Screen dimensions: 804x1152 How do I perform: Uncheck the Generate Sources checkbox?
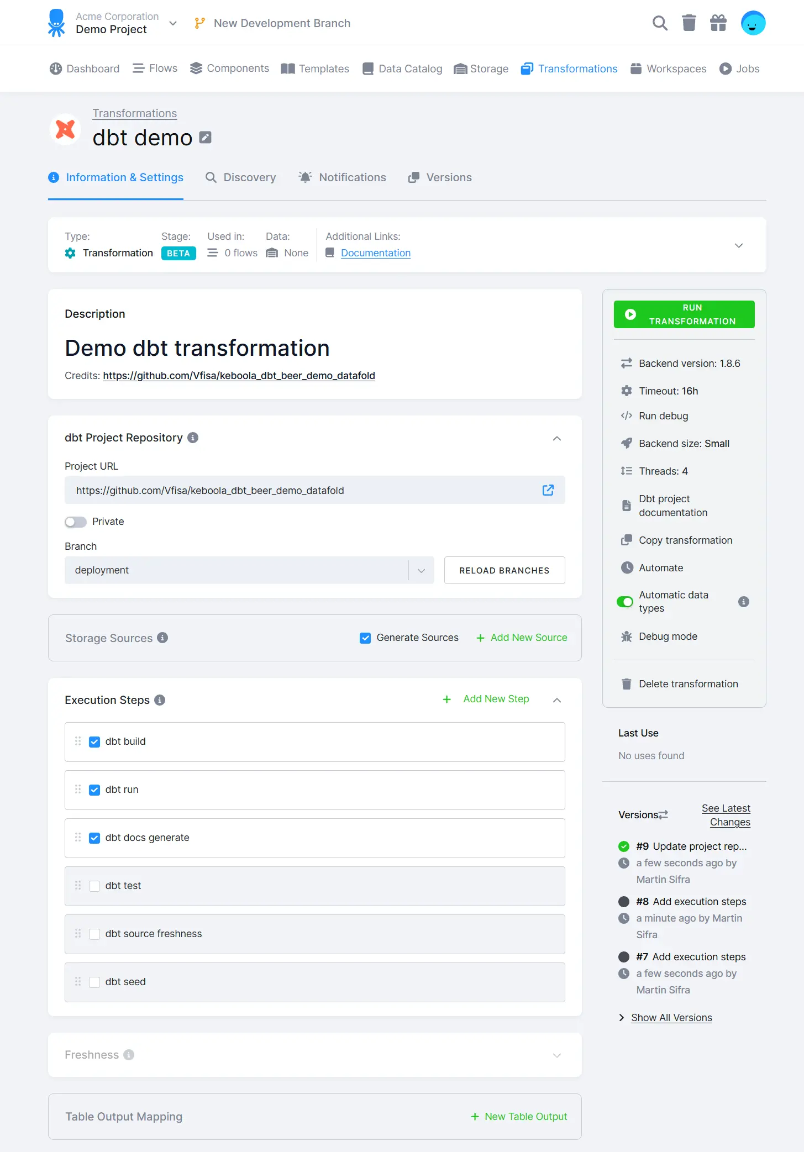365,638
